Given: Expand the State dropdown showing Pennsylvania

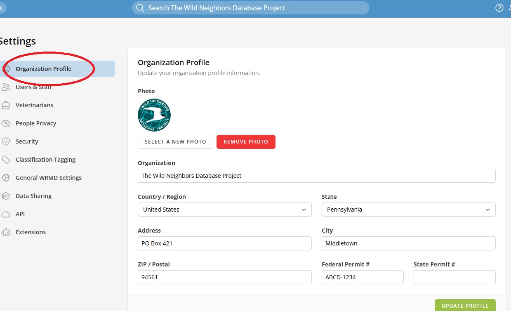Looking at the screenshot, I should tap(409, 210).
